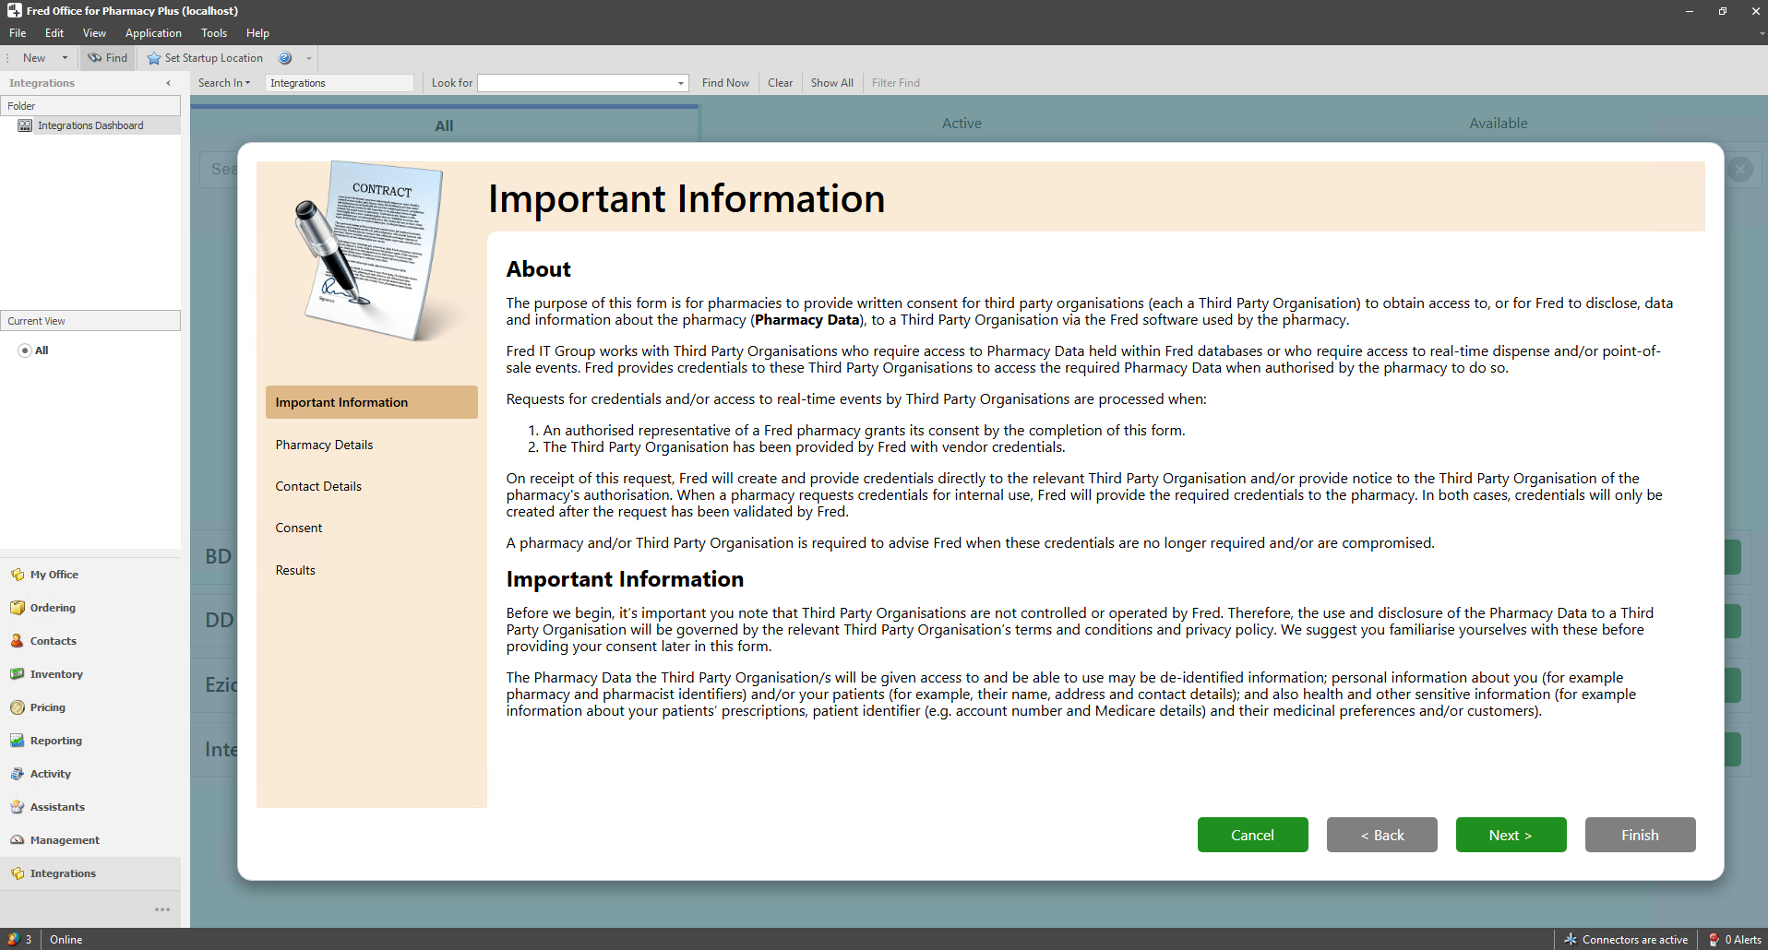Open the Reporting section icon
This screenshot has width=1768, height=950.
click(x=18, y=741)
